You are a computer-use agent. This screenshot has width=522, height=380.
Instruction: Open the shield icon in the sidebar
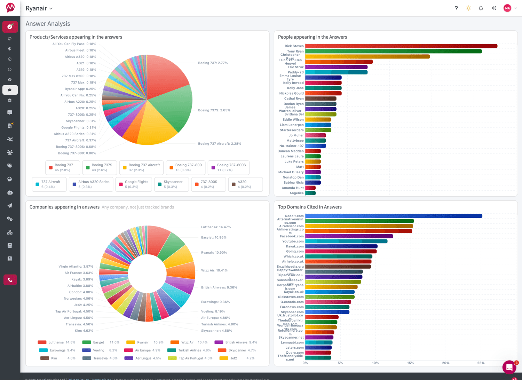[x=10, y=49]
